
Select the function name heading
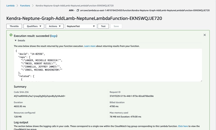pyautogui.click(x=84, y=18)
